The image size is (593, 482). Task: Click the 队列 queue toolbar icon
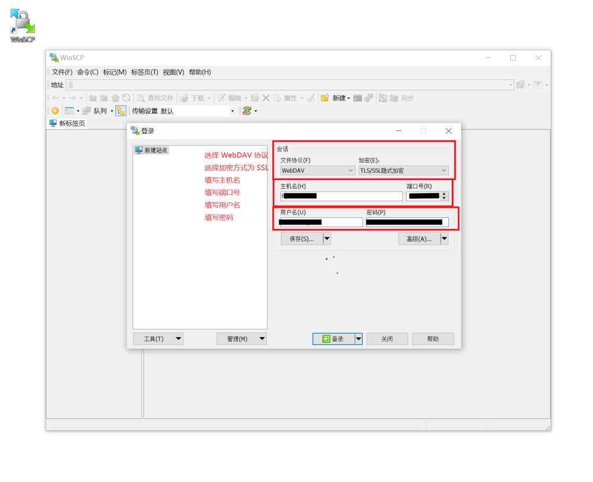pyautogui.click(x=87, y=111)
